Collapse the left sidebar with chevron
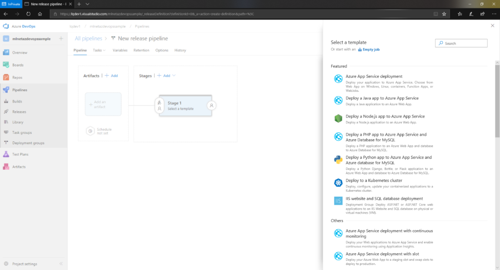The image size is (500, 270). 61,264
